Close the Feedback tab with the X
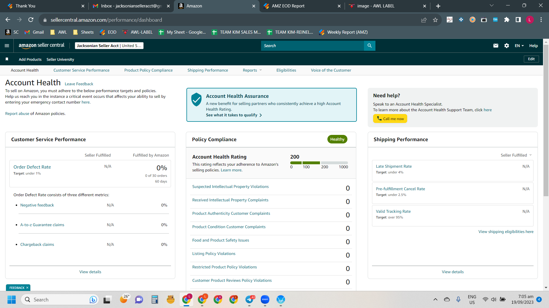This screenshot has height=308, width=549. tap(27, 288)
